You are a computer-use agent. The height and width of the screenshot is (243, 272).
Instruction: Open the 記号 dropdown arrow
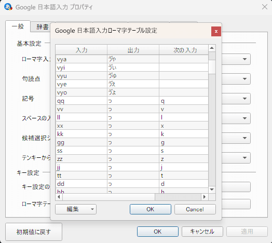coord(244,99)
